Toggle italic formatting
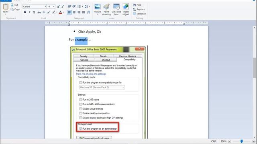Viewport: 257px width, 144px height. tap(29, 12)
